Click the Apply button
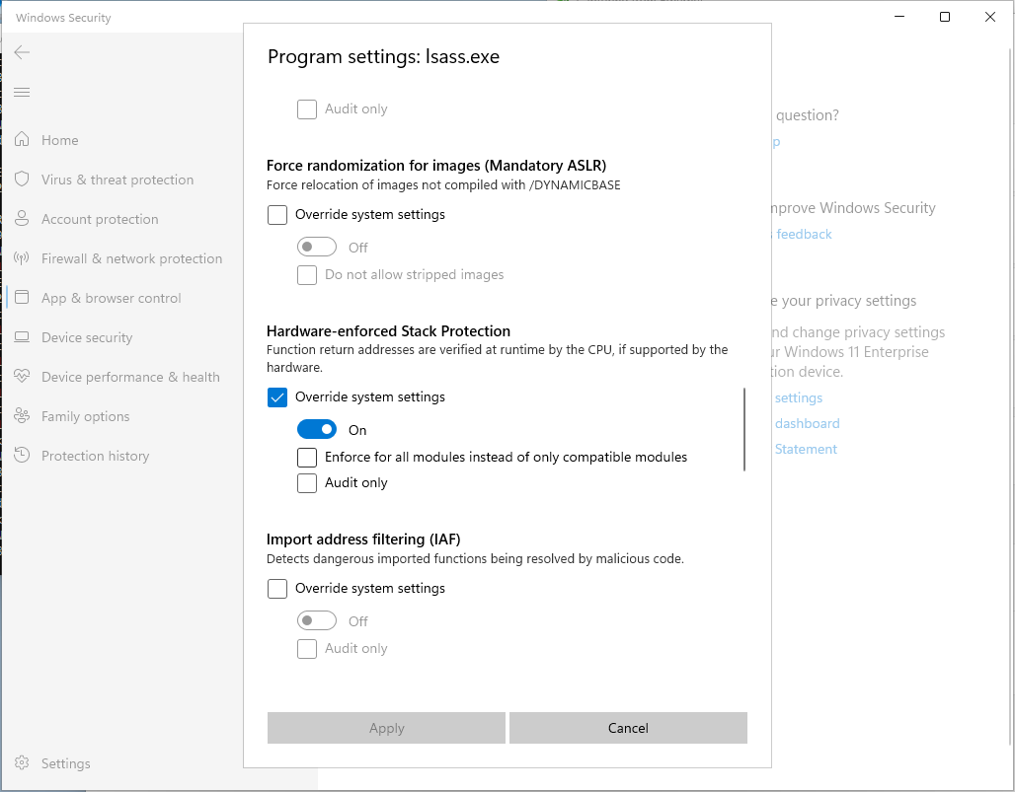 coord(386,728)
